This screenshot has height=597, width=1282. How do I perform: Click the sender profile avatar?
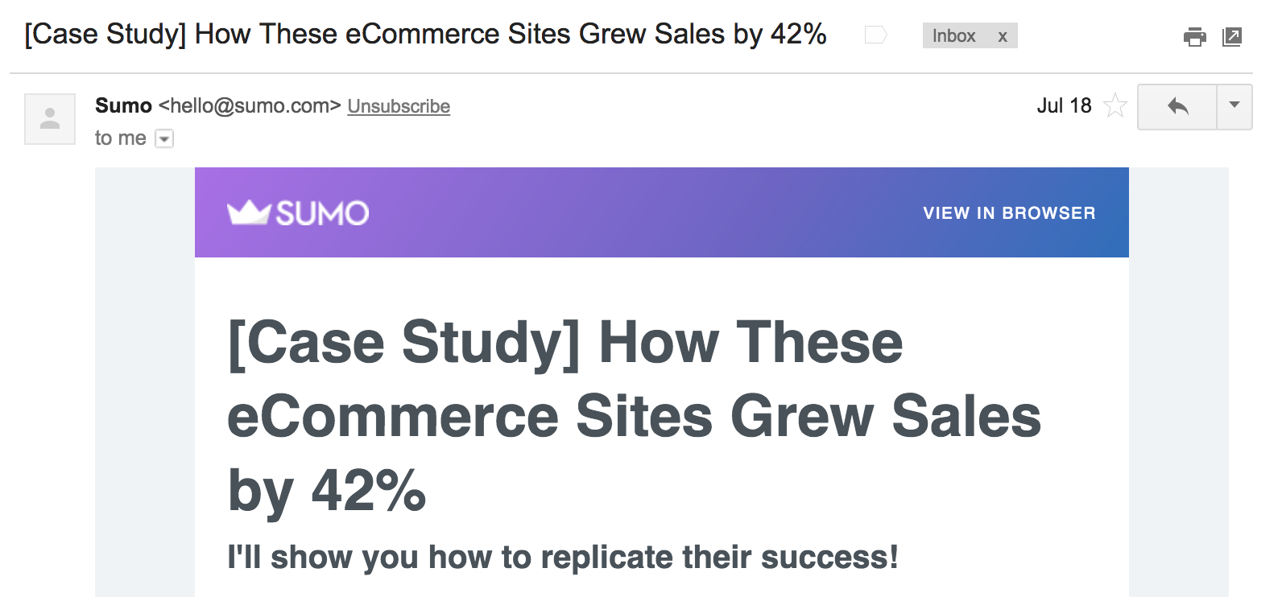coord(50,118)
